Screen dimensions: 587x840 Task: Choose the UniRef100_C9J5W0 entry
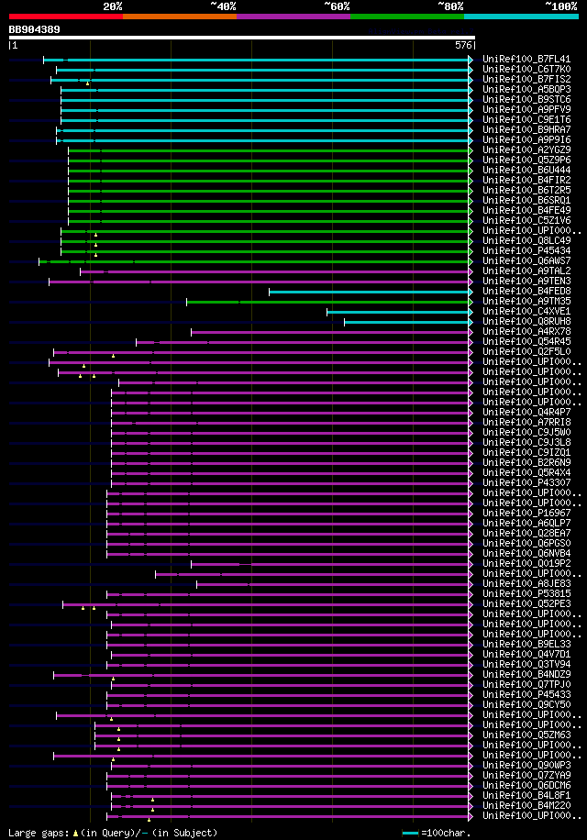pos(526,432)
